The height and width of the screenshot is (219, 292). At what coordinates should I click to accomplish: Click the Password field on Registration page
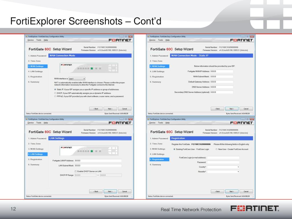point(223,162)
